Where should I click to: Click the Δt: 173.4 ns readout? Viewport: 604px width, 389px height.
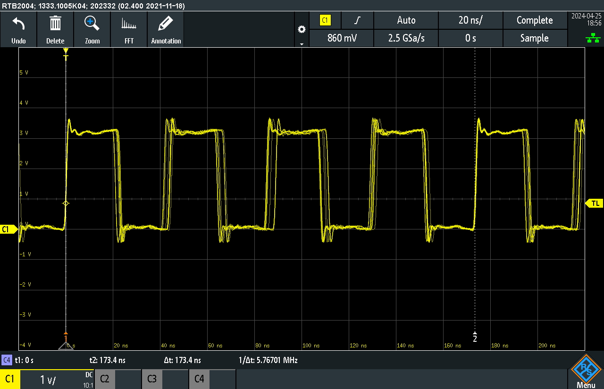(x=182, y=360)
